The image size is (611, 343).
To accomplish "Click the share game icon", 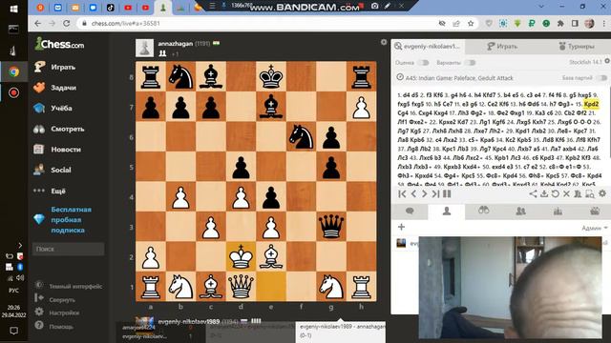I will (x=533, y=193).
